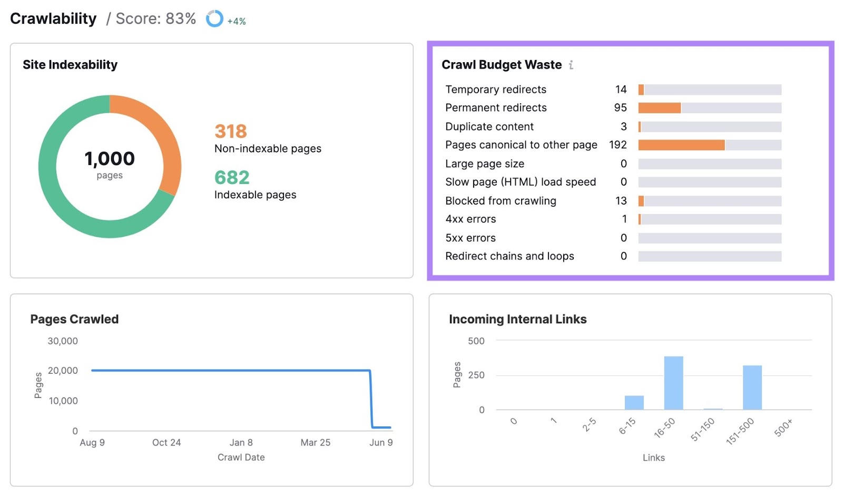Click the 16-50 bar in Incoming Internal Links
The width and height of the screenshot is (843, 496).
point(673,382)
